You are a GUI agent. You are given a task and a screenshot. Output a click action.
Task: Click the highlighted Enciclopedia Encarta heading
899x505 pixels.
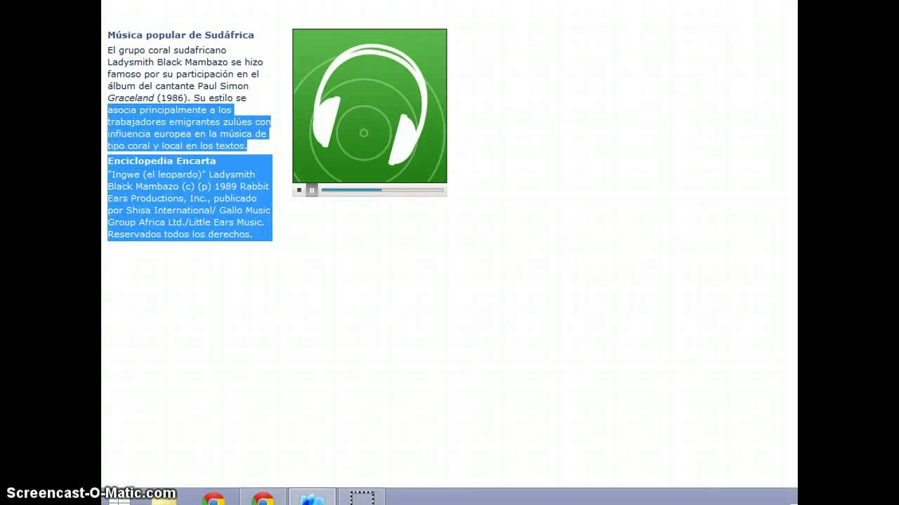162,161
